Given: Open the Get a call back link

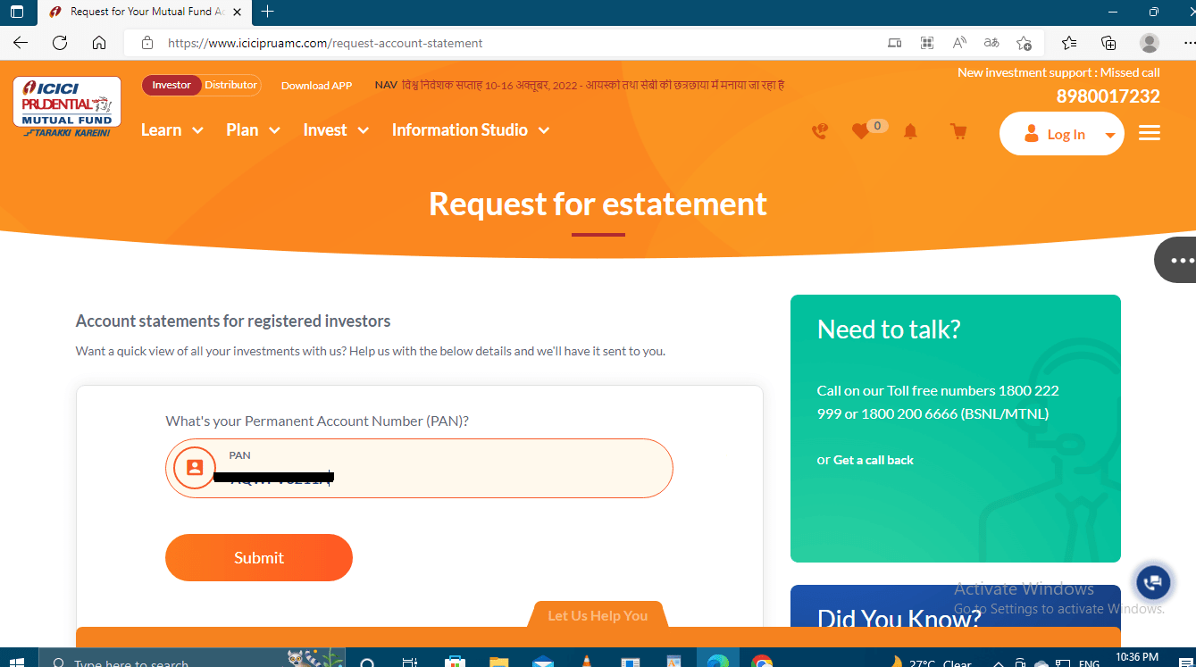Looking at the screenshot, I should (873, 460).
